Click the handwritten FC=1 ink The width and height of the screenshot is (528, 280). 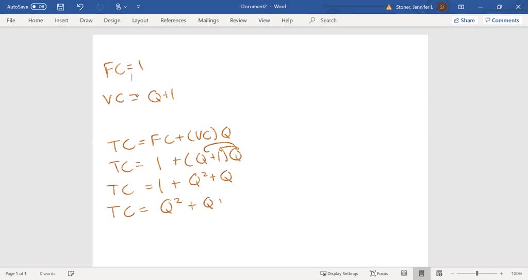124,69
